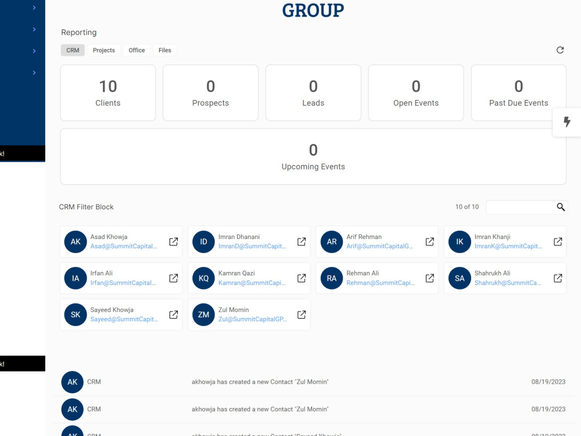
Task: Click the Kamran Qazi contact name
Action: pos(236,273)
